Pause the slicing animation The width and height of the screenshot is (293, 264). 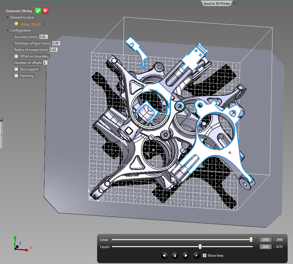pyautogui.click(x=175, y=256)
